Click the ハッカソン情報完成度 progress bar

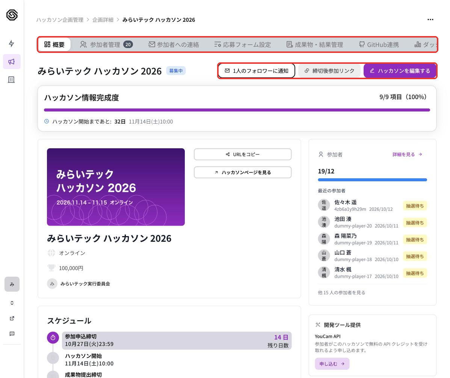coord(237,110)
